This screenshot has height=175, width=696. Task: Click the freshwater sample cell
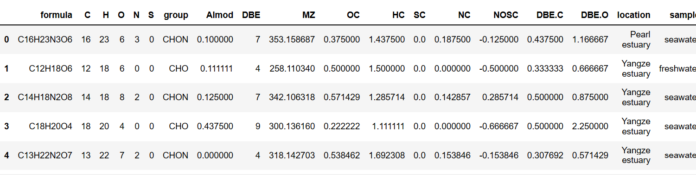(x=677, y=68)
